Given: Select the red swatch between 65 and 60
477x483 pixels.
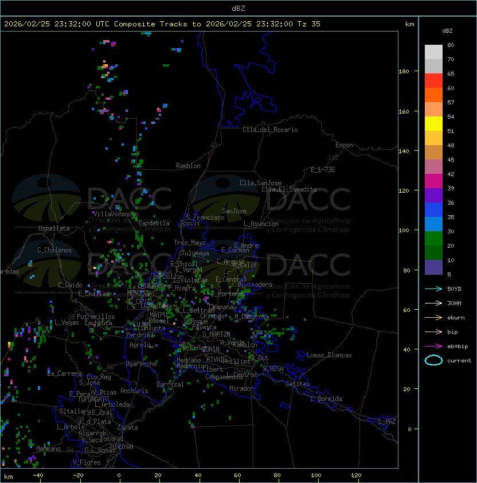Looking at the screenshot, I should (x=433, y=81).
